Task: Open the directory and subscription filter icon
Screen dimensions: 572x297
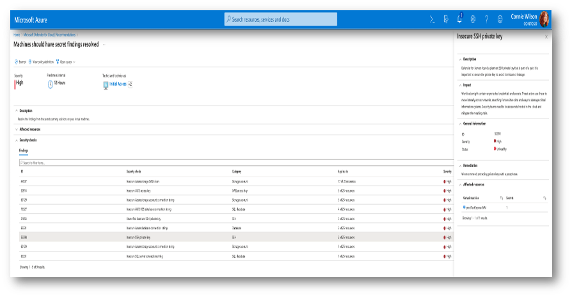Action: (x=446, y=19)
